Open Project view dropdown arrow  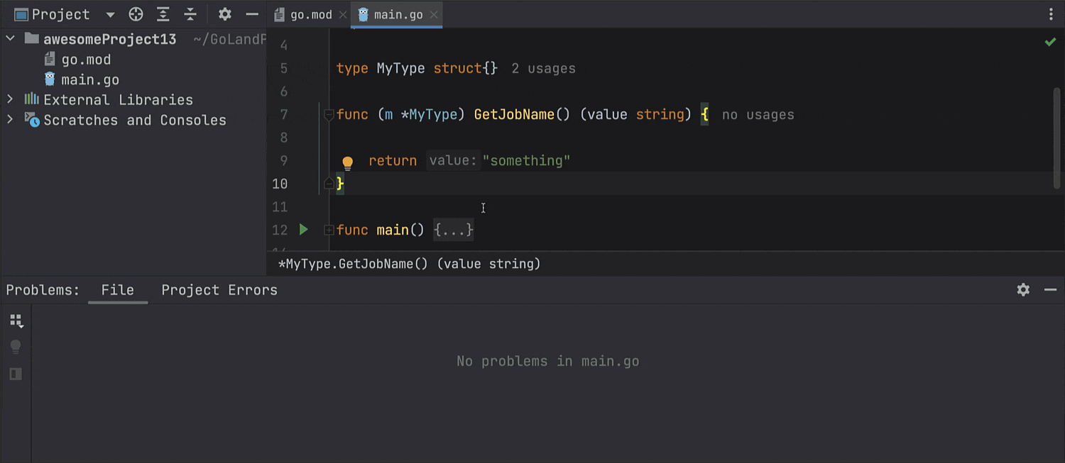110,15
